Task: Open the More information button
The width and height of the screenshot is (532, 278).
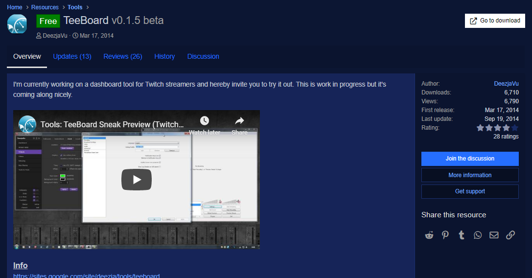Action: [x=470, y=175]
